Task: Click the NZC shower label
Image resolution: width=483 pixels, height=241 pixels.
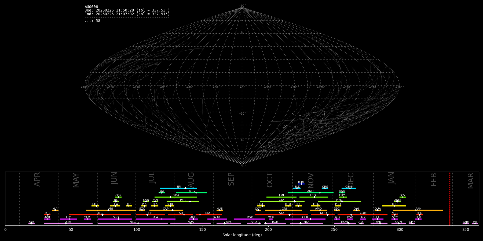Action: 133,222
